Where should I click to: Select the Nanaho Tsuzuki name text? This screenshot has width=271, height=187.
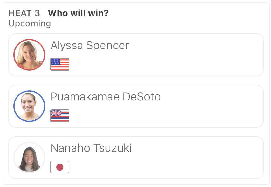[91, 148]
